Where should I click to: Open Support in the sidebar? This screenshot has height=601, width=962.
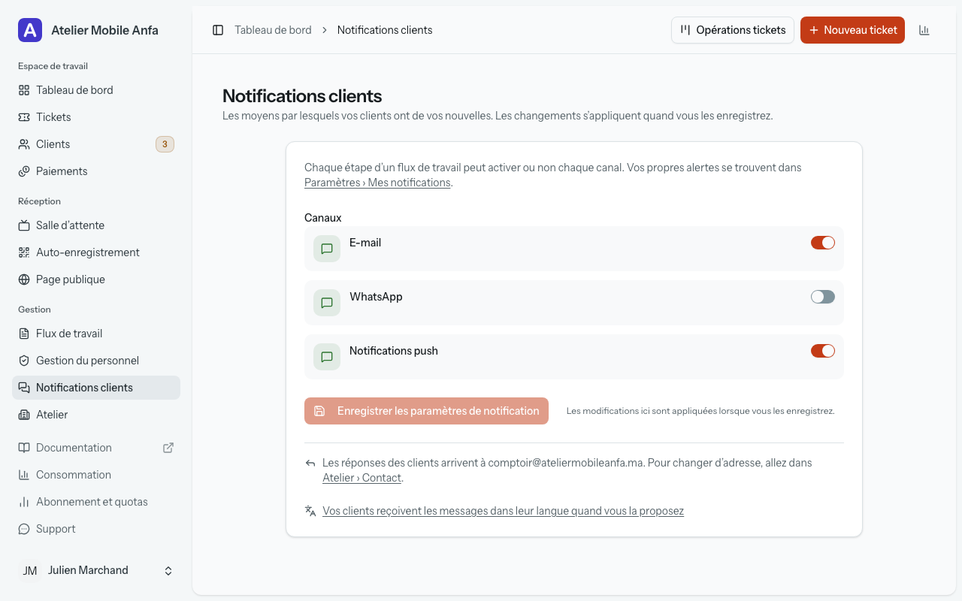pos(96,529)
